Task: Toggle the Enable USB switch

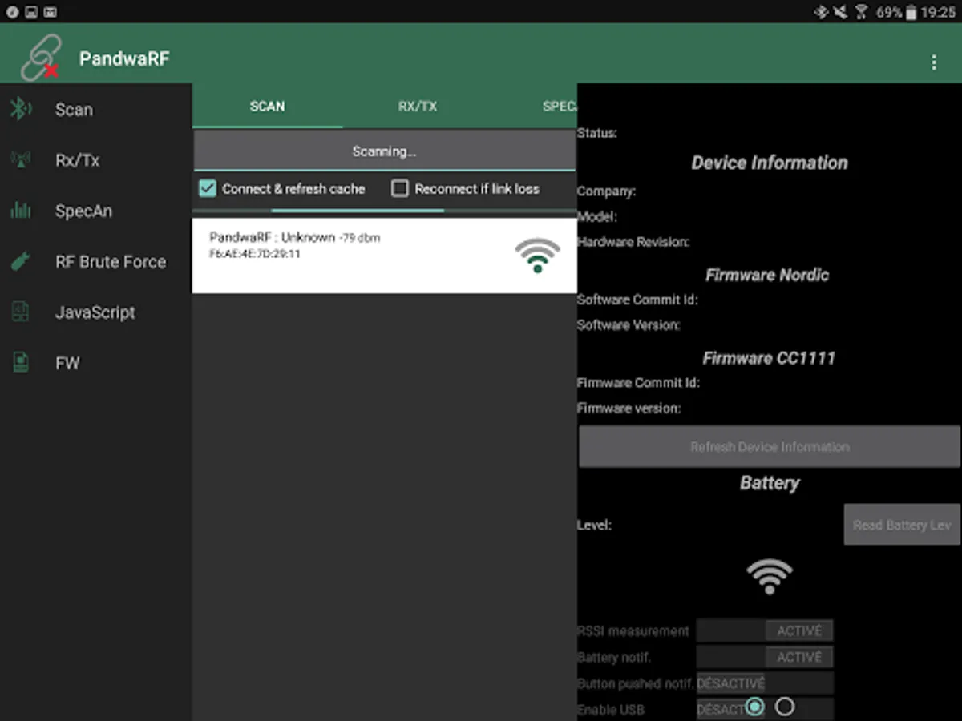Action: pyautogui.click(x=765, y=710)
